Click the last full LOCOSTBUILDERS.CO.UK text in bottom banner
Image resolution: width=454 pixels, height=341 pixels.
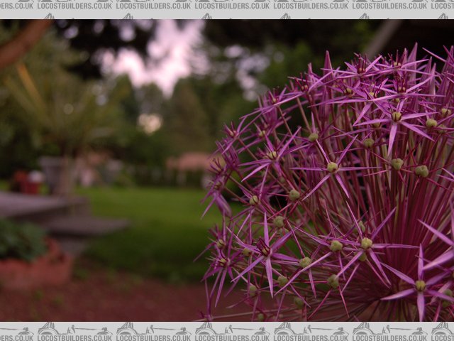coord(389,336)
